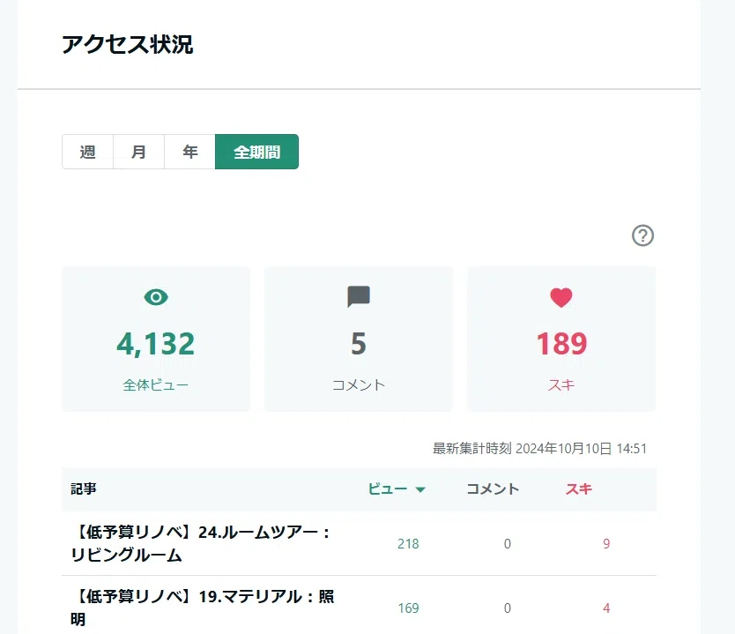Image resolution: width=735 pixels, height=634 pixels.
Task: Select the 週 (week) period tab
Action: point(87,152)
